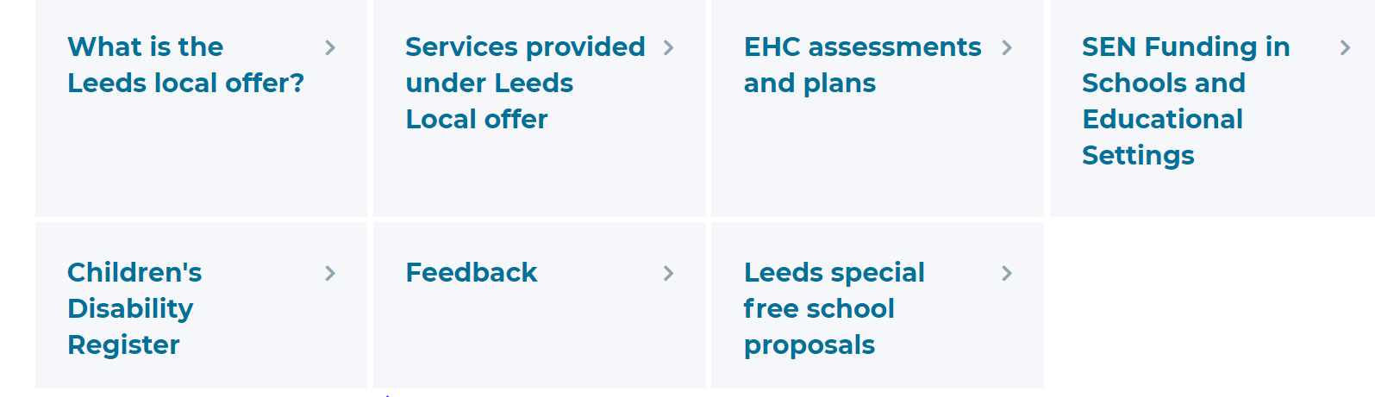Click chevron on Children's Disability Register card
This screenshot has width=1375, height=397.
click(330, 274)
